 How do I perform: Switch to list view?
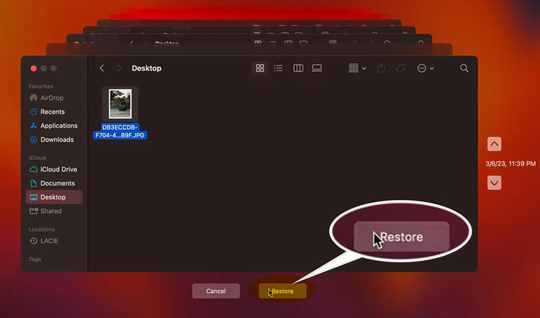tap(278, 68)
